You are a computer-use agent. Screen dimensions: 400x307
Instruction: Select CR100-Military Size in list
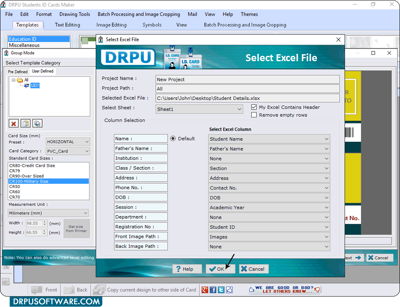[48, 181]
